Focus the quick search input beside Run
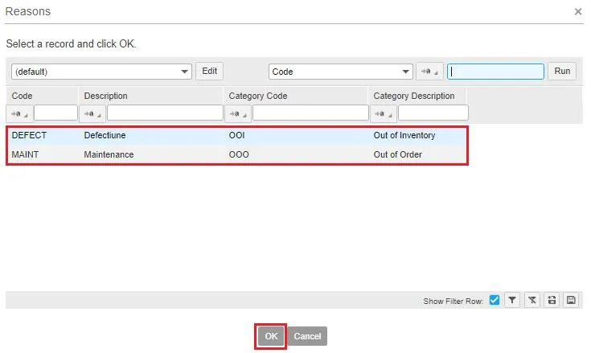 495,72
